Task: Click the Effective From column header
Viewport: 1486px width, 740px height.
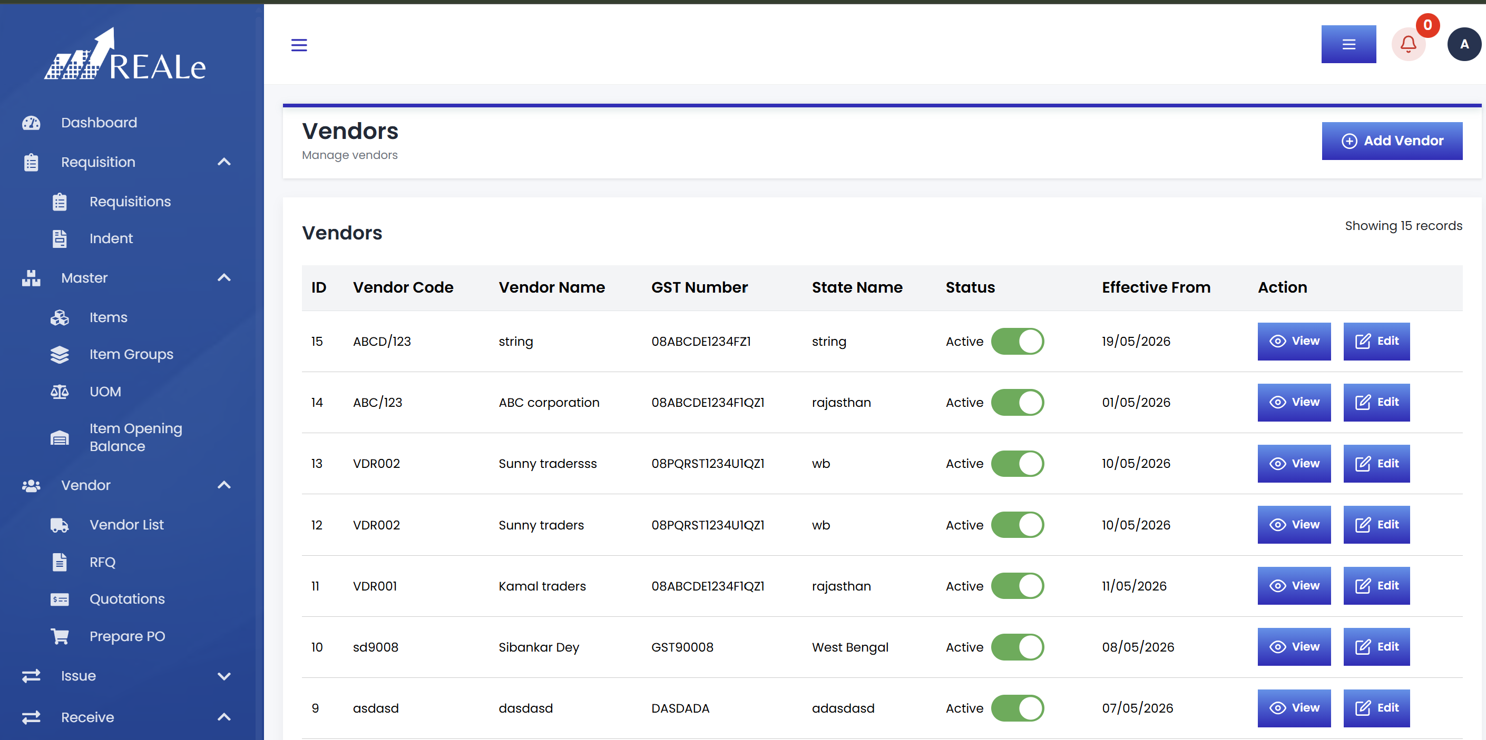Action: (x=1156, y=287)
